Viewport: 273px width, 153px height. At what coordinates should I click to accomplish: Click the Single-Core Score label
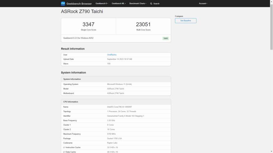pos(89,30)
